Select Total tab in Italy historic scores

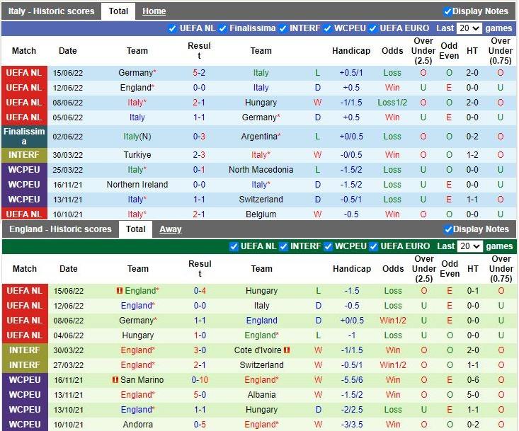point(118,11)
